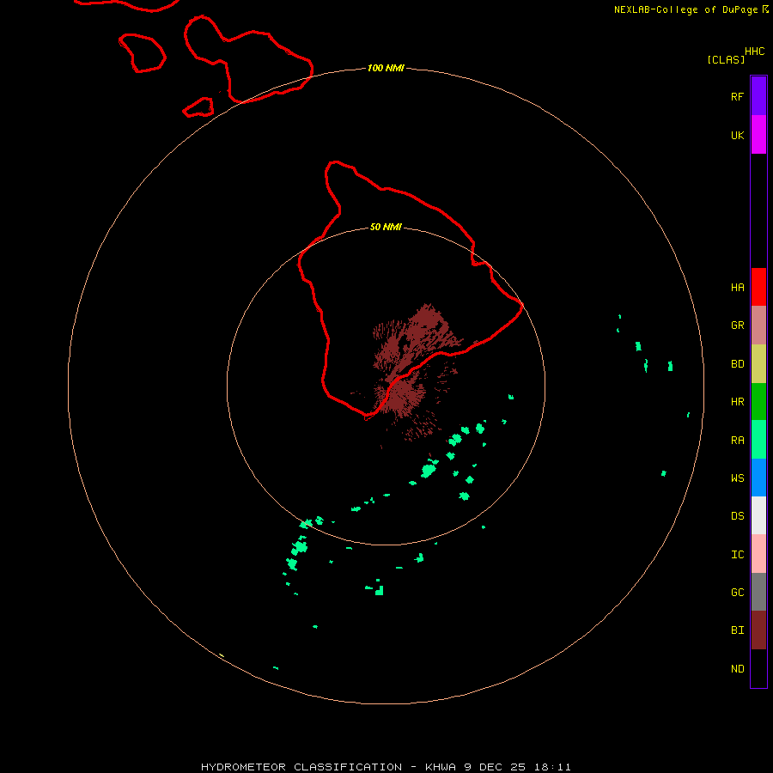Click the DS white legend swatch
773x773 pixels.
tap(758, 515)
